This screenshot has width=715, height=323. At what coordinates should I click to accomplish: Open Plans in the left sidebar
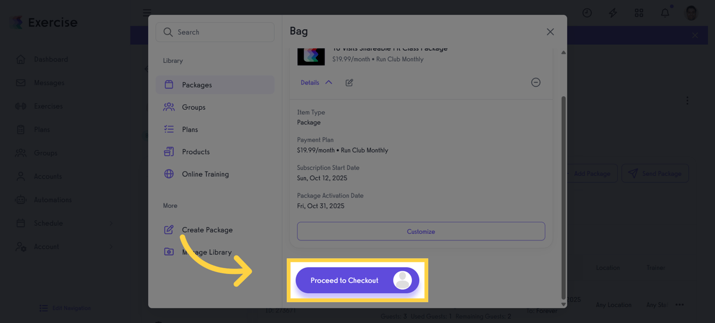click(x=42, y=130)
